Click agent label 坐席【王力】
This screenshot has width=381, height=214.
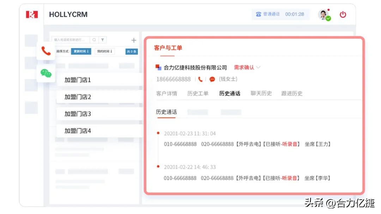317,144
